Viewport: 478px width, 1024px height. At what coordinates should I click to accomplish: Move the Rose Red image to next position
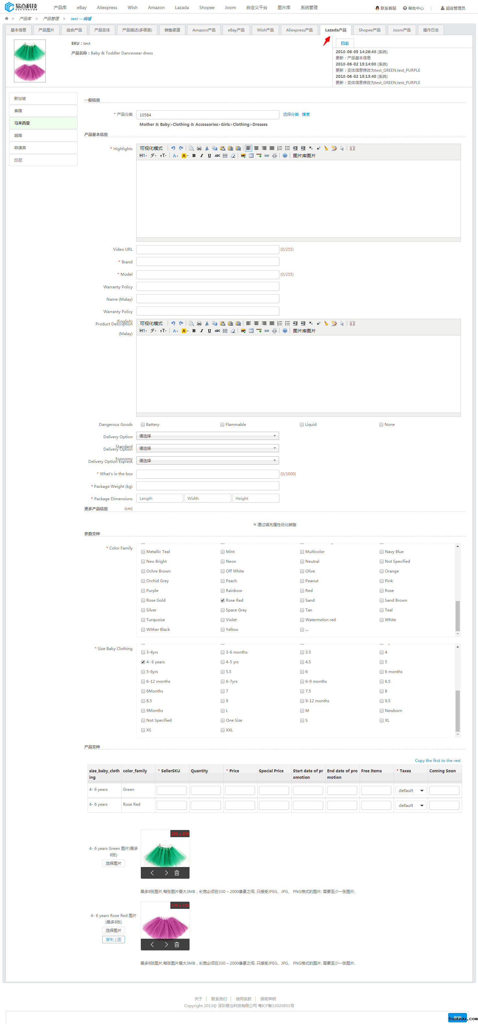click(166, 945)
